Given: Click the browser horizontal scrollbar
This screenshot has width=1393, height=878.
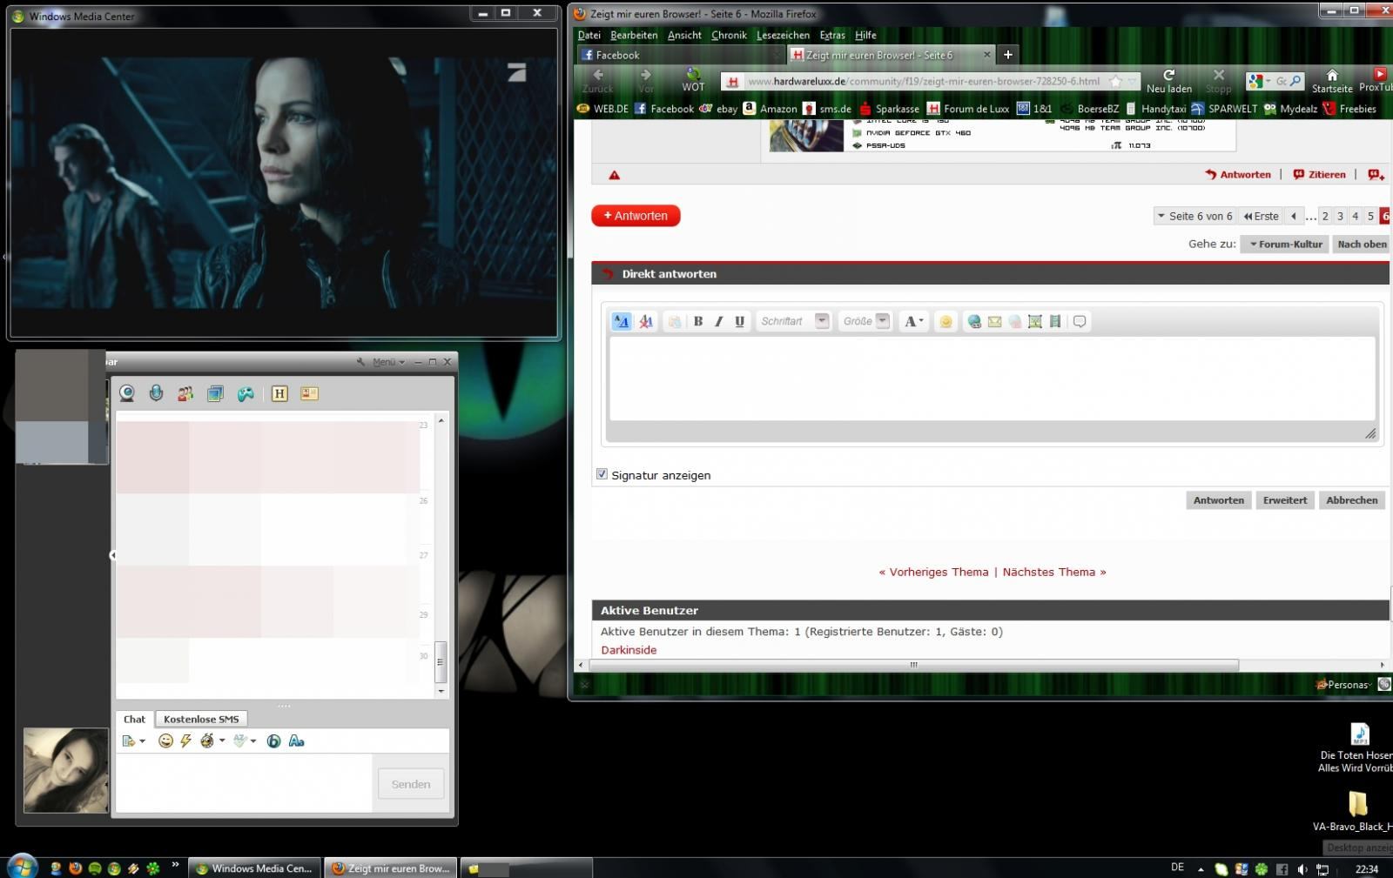Looking at the screenshot, I should [913, 665].
